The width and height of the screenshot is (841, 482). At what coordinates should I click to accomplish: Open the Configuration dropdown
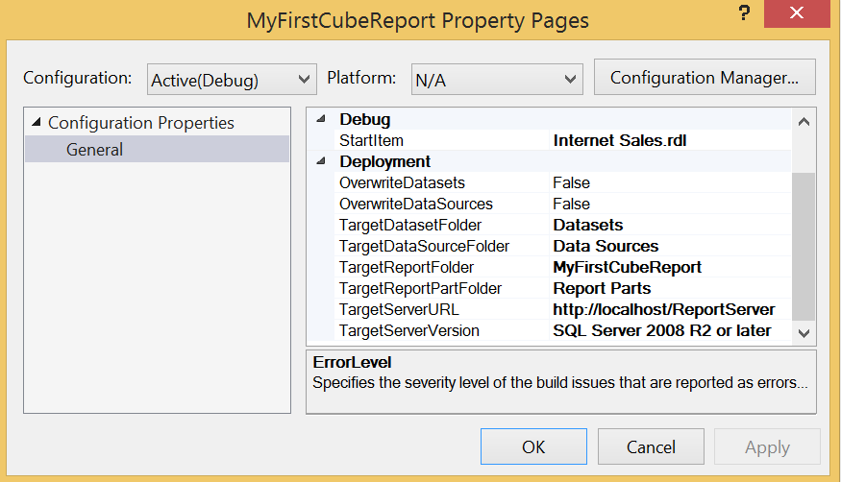click(x=232, y=80)
